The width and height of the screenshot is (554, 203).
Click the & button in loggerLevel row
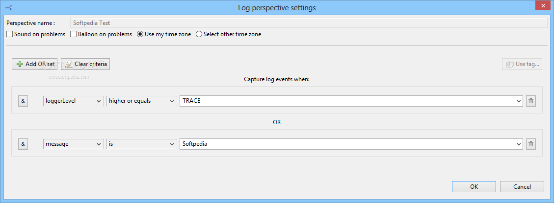click(23, 101)
